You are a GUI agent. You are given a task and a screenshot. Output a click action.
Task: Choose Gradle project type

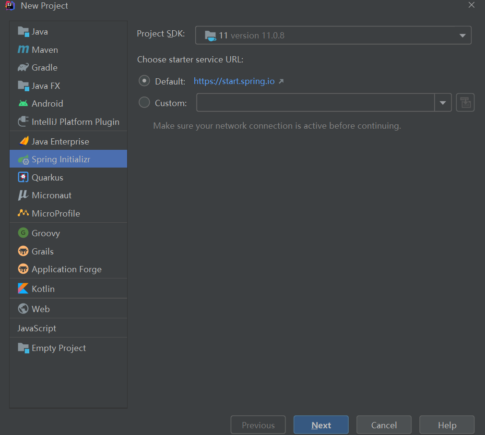68,68
